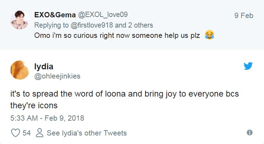This screenshot has height=144, width=264.
Task: Click the Twitter bird logo icon
Action: tap(248, 66)
